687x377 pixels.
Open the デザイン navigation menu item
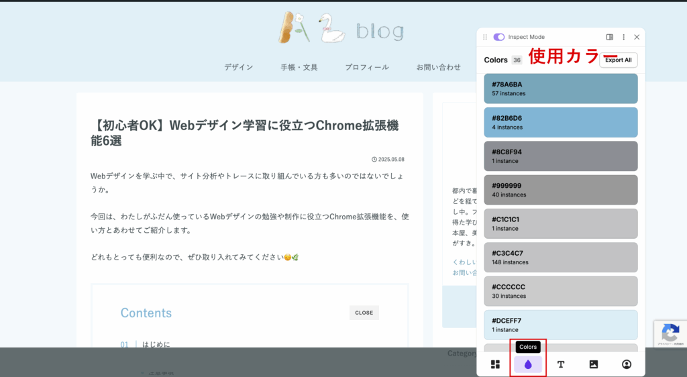pos(239,67)
